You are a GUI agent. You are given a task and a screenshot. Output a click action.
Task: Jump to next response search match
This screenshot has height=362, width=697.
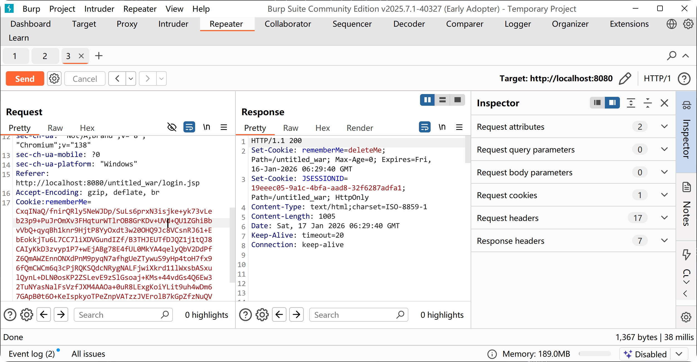(296, 315)
